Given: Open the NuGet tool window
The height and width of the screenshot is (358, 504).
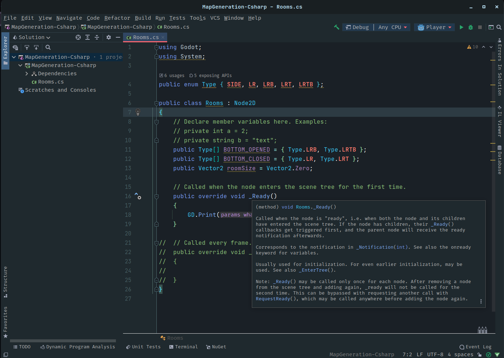Looking at the screenshot, I should tap(216, 347).
